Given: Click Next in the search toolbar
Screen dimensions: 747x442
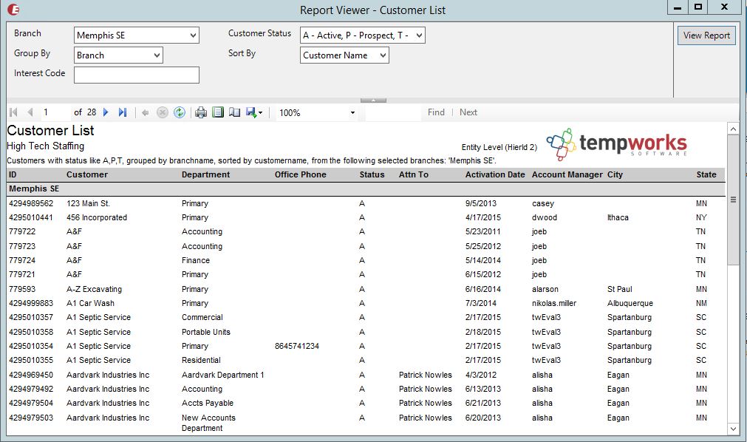Looking at the screenshot, I should (x=468, y=112).
